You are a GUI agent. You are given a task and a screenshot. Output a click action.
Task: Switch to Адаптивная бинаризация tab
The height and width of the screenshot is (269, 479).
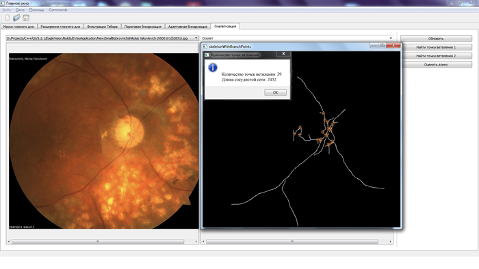click(x=187, y=27)
